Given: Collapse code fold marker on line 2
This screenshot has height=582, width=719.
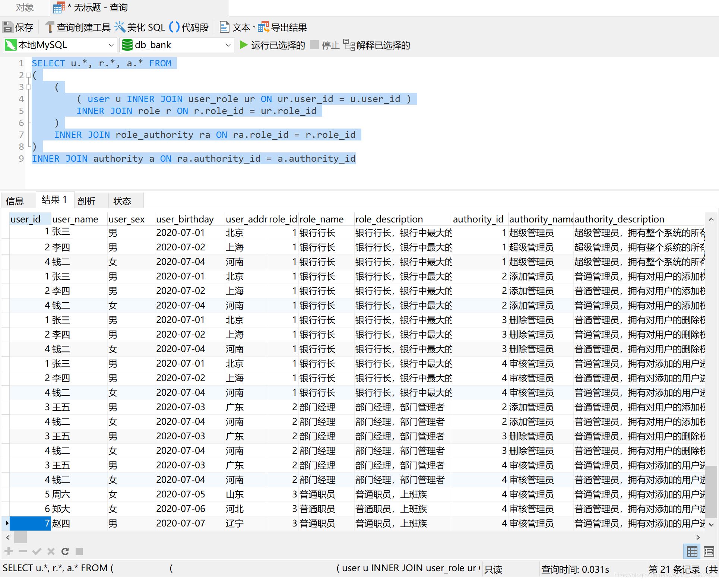Looking at the screenshot, I should click(x=28, y=75).
